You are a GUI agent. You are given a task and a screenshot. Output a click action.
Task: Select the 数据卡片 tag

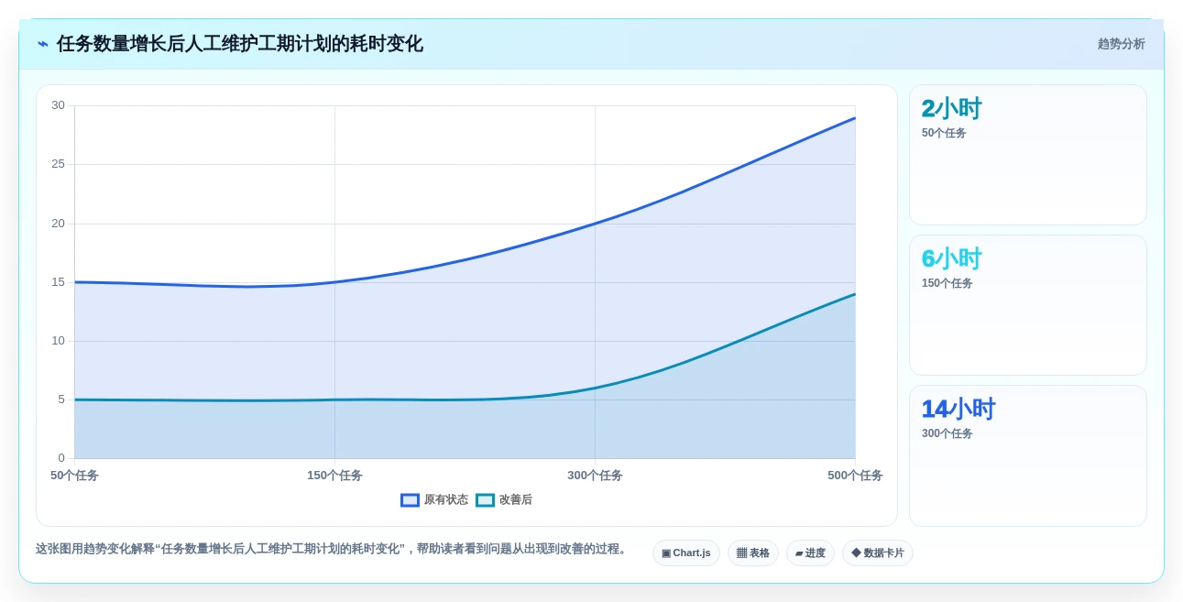point(878,553)
